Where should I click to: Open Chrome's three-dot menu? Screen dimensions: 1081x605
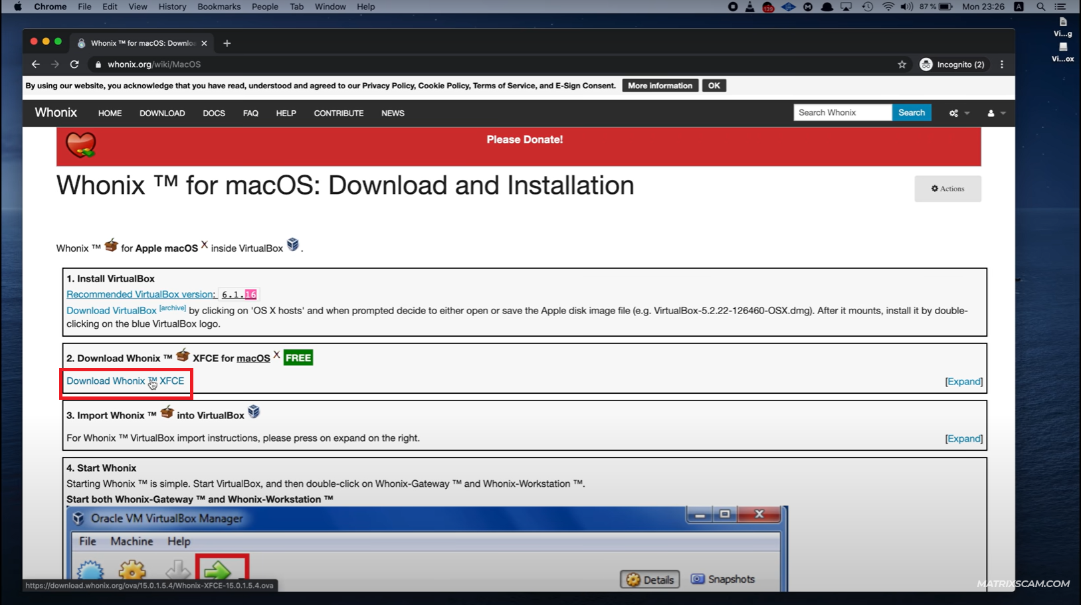(1002, 64)
